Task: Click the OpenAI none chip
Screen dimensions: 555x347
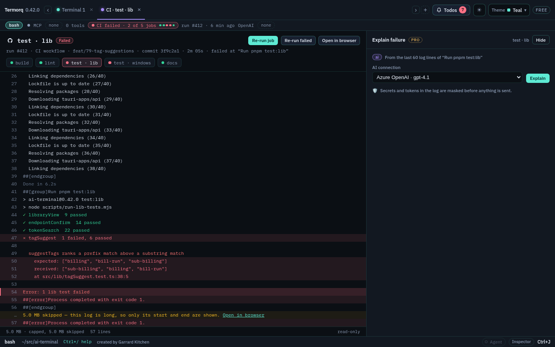Action: click(266, 25)
